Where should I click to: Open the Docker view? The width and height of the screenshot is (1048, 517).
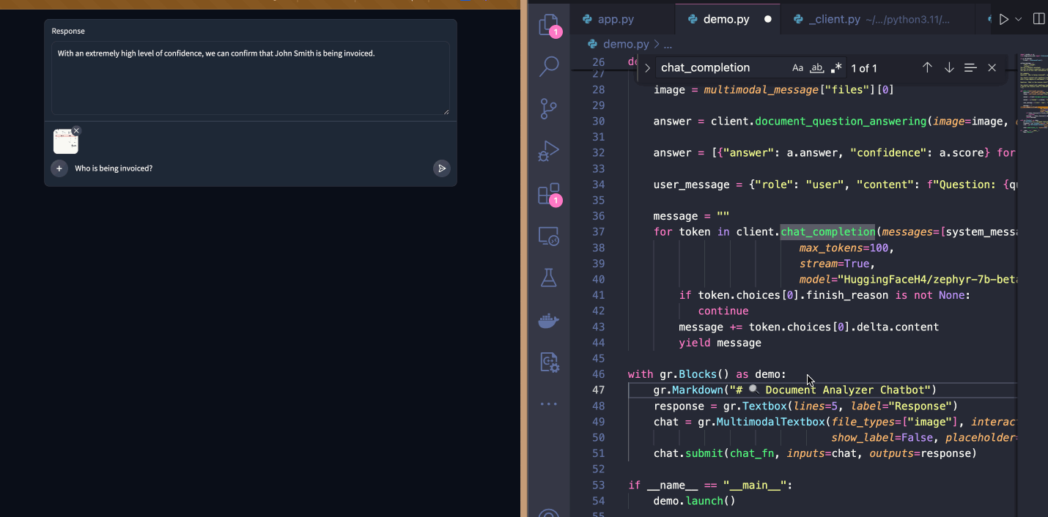pyautogui.click(x=548, y=320)
